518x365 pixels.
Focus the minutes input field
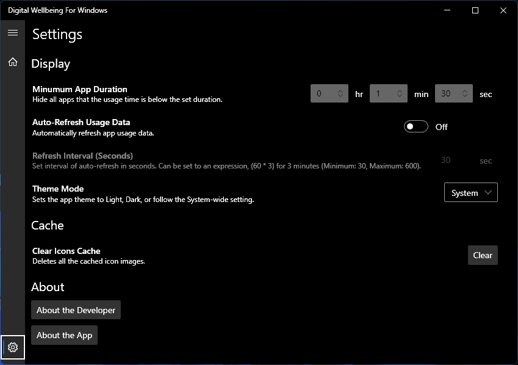(x=381, y=93)
